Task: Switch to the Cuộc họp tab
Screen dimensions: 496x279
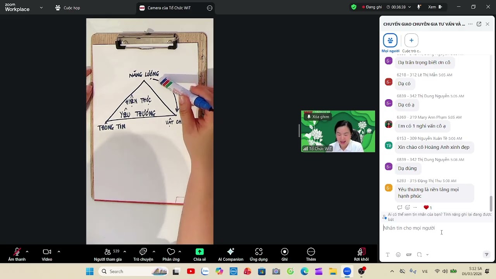Action: pyautogui.click(x=68, y=8)
